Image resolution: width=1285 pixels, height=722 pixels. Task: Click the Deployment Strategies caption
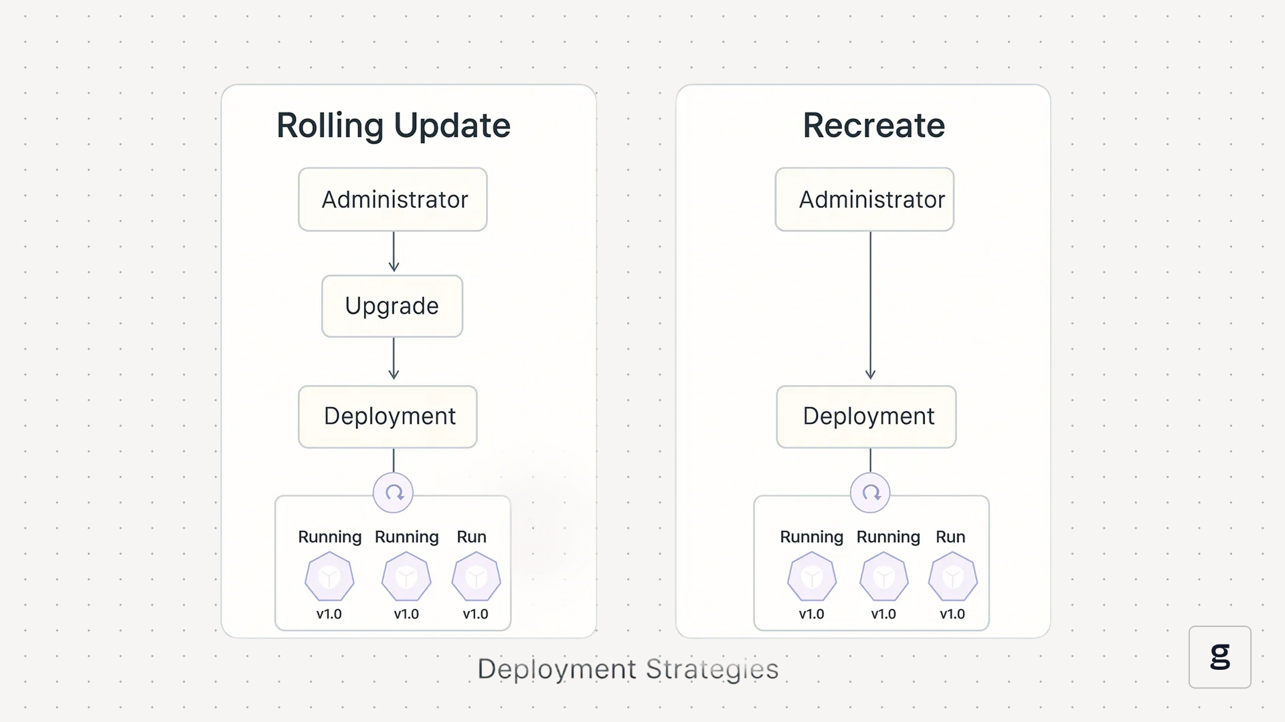628,669
